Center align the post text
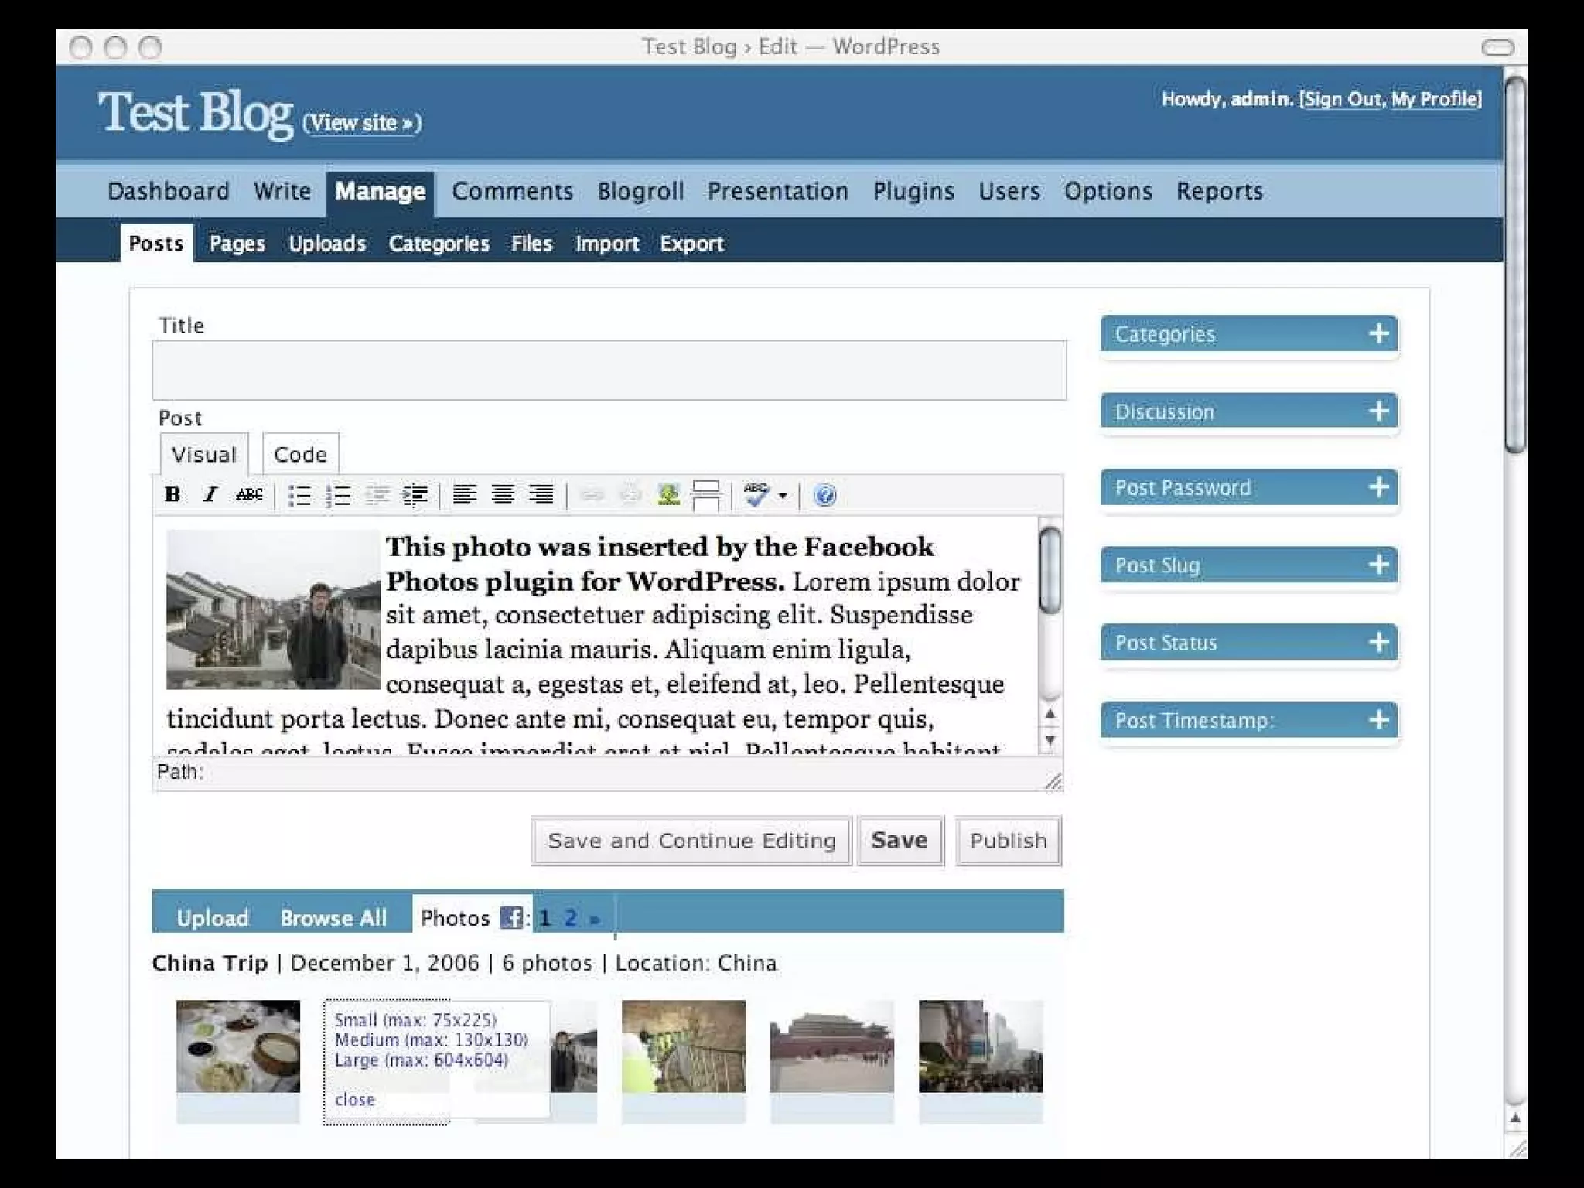This screenshot has height=1188, width=1584. [503, 495]
